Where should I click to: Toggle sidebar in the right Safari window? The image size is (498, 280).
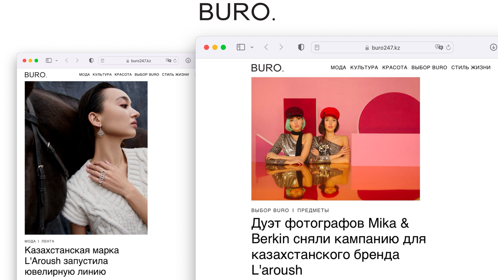tap(241, 47)
